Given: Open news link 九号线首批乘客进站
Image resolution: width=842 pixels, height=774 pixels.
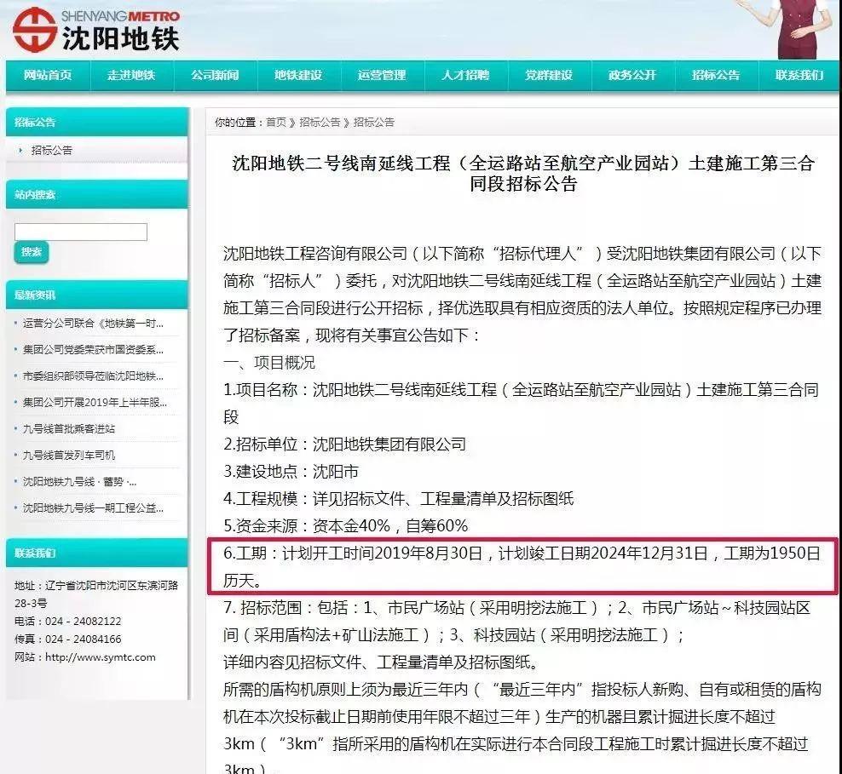Looking at the screenshot, I should 69,428.
